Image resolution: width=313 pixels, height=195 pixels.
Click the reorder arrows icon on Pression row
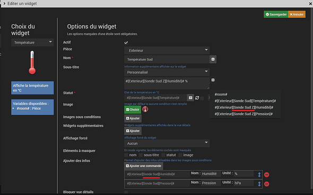coord(259,184)
